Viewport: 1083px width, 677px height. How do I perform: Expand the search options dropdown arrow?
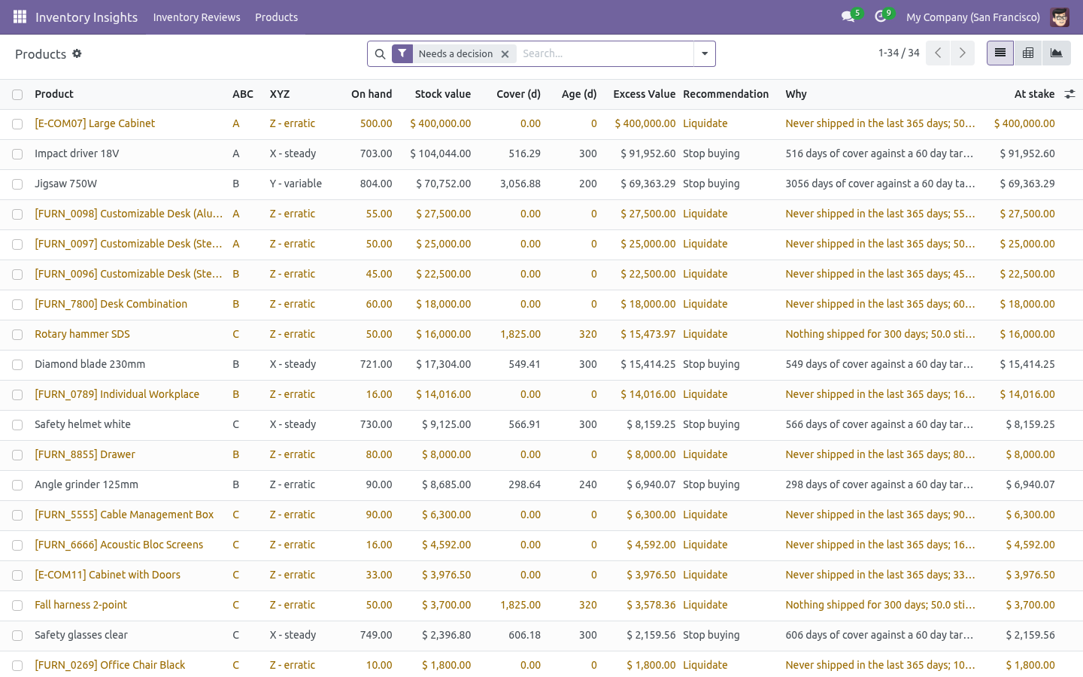[x=705, y=53]
